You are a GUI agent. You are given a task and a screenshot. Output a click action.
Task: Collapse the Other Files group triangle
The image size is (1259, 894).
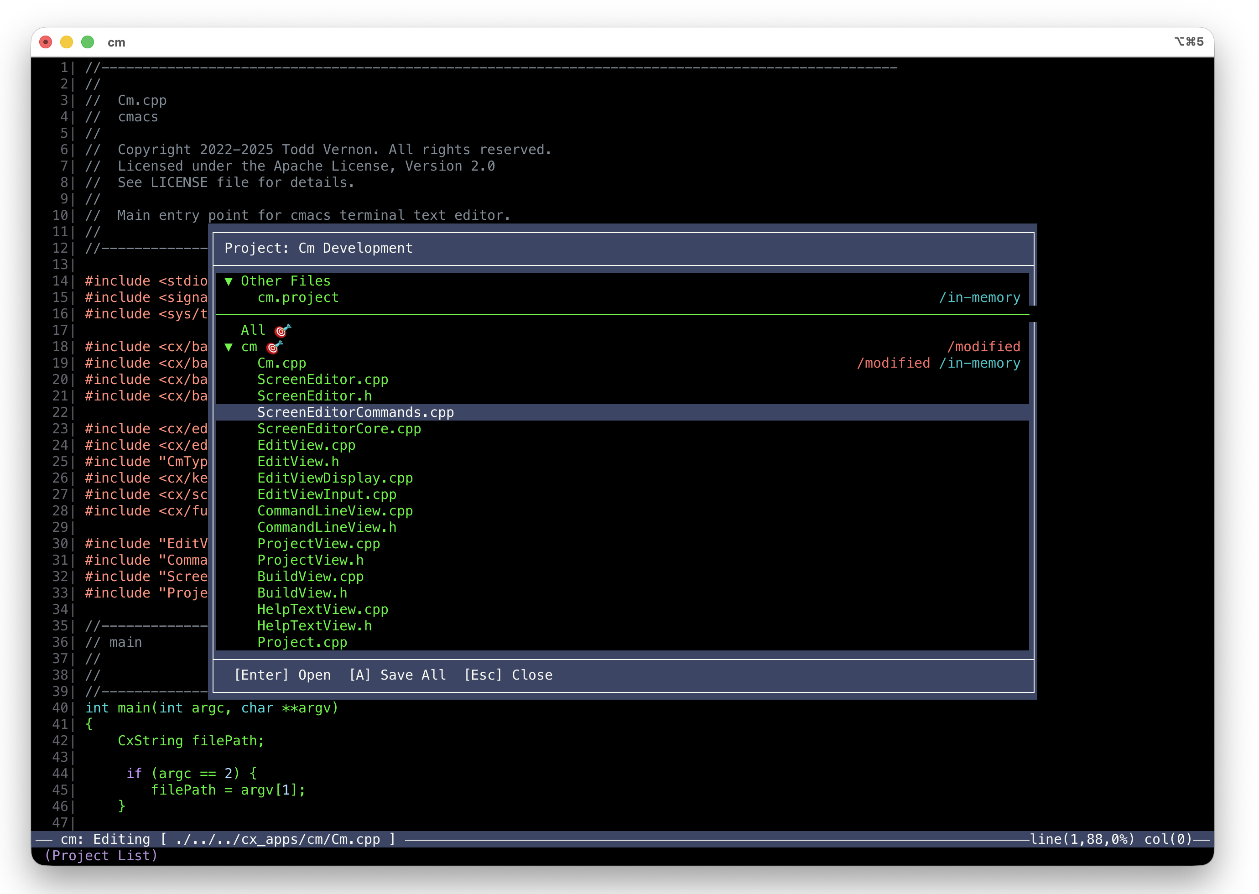coord(229,281)
